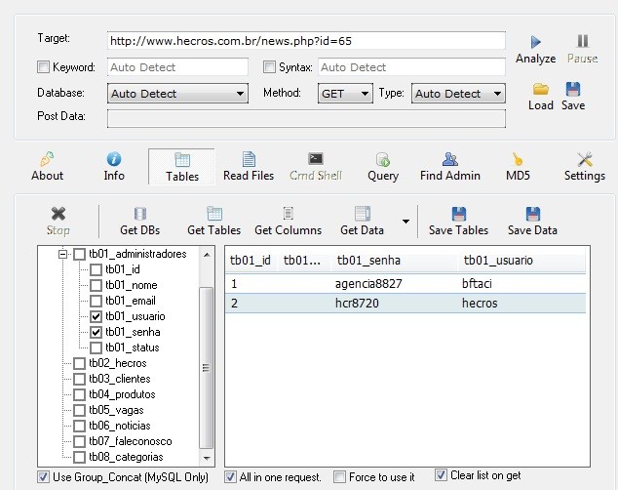Sort by the tb01_senha column header
This screenshot has width=618, height=490.
click(395, 261)
